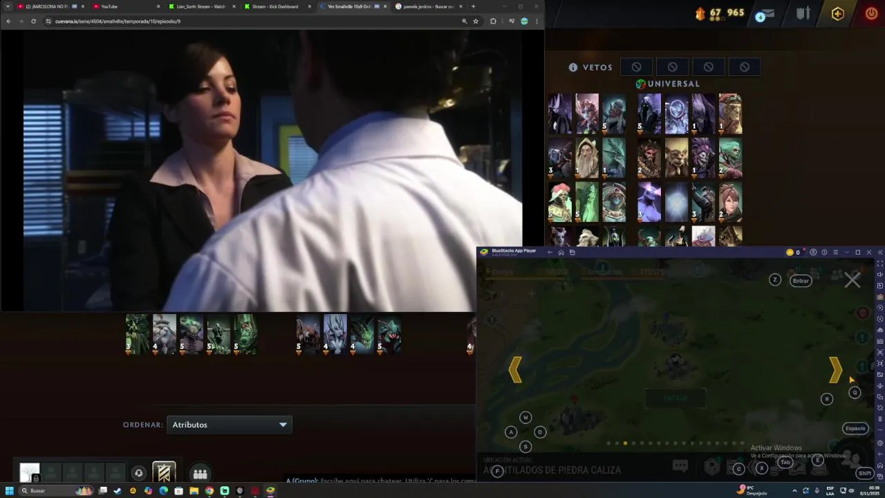
Task: Select the first green hero in bottom strip
Action: click(138, 335)
